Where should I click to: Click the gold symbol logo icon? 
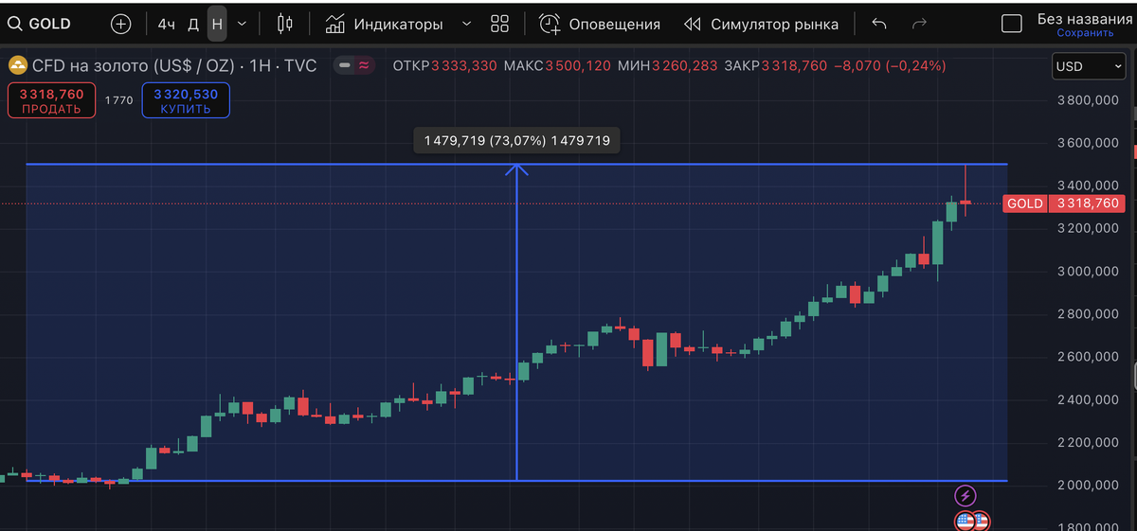18,66
